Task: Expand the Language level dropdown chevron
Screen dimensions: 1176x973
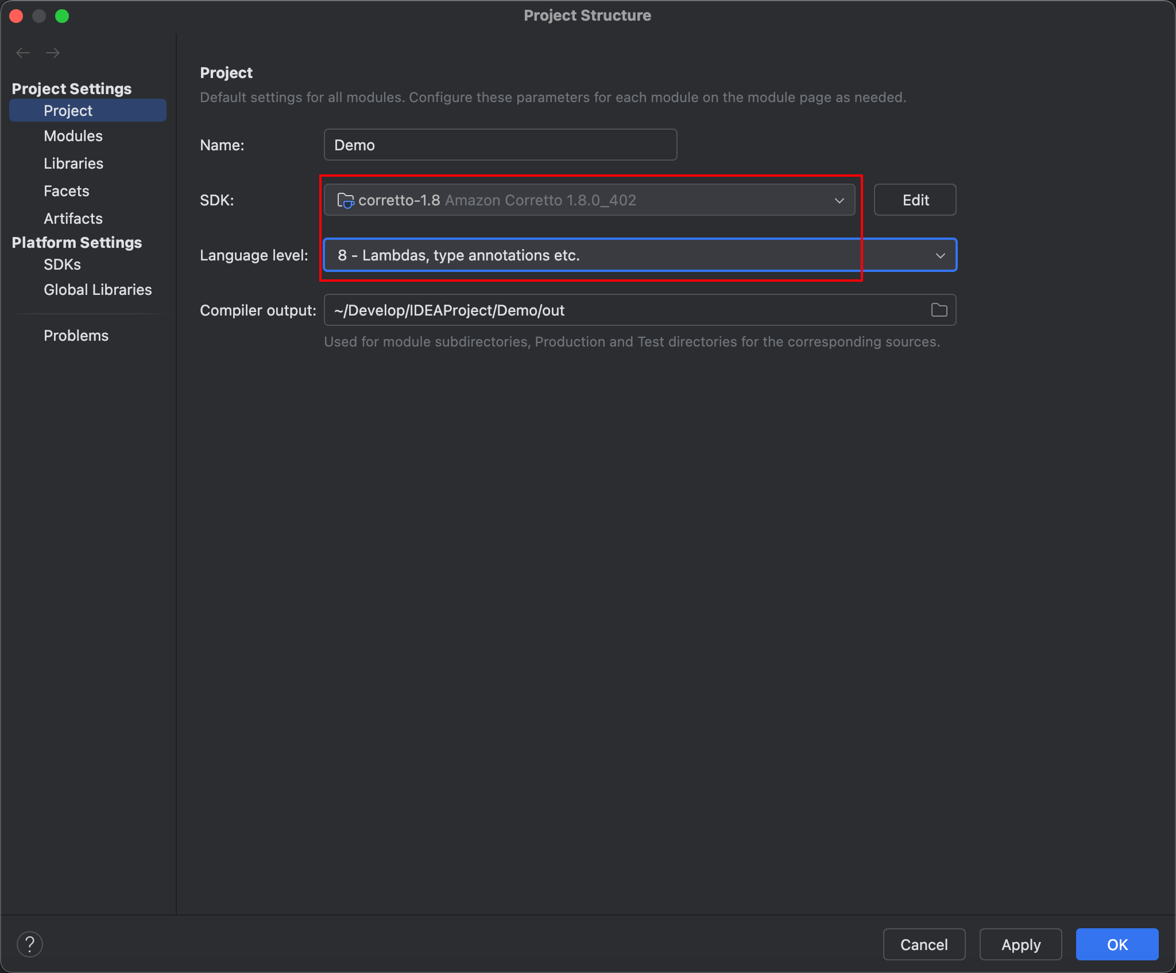Action: click(940, 255)
